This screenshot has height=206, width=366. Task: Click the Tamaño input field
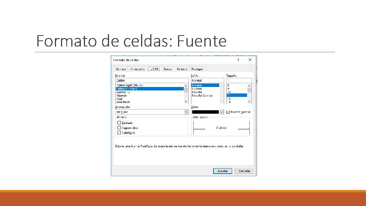tap(239, 80)
